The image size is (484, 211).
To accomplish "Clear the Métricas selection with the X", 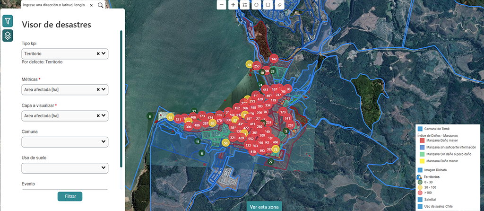I will [x=98, y=89].
